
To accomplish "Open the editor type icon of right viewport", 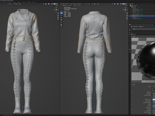I will [x=61, y=4].
